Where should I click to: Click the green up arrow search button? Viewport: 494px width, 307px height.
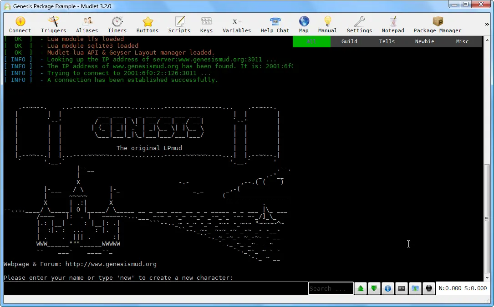361,288
